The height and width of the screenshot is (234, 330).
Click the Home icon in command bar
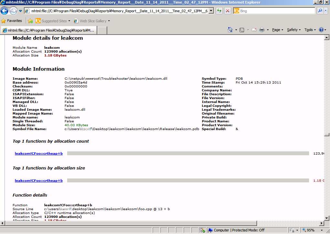[x=230, y=30]
